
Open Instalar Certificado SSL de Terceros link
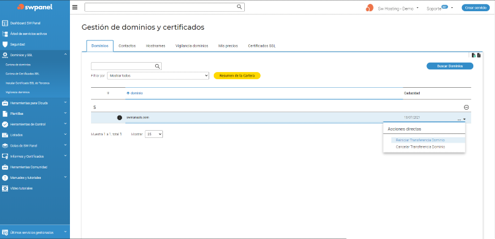point(28,83)
